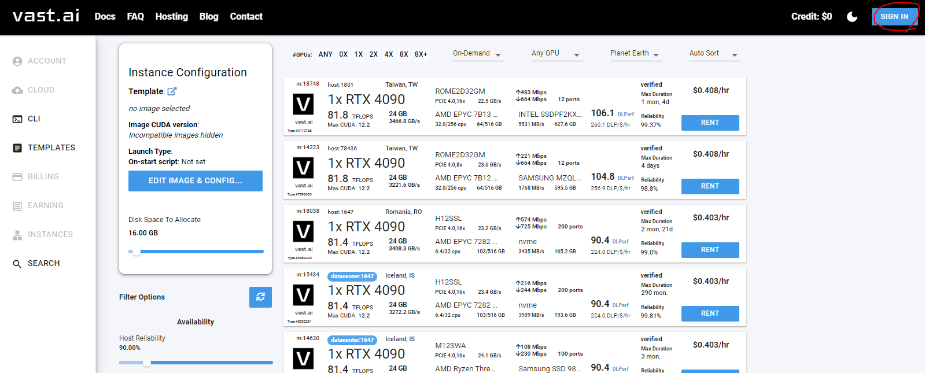
Task: Rent the m:15434 Iceland RTX 4090
Action: 710,313
